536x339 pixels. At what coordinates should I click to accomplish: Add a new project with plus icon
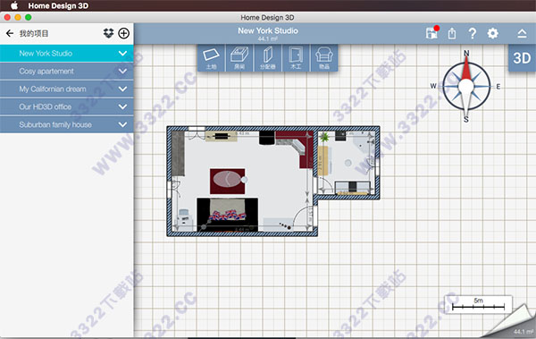click(124, 33)
